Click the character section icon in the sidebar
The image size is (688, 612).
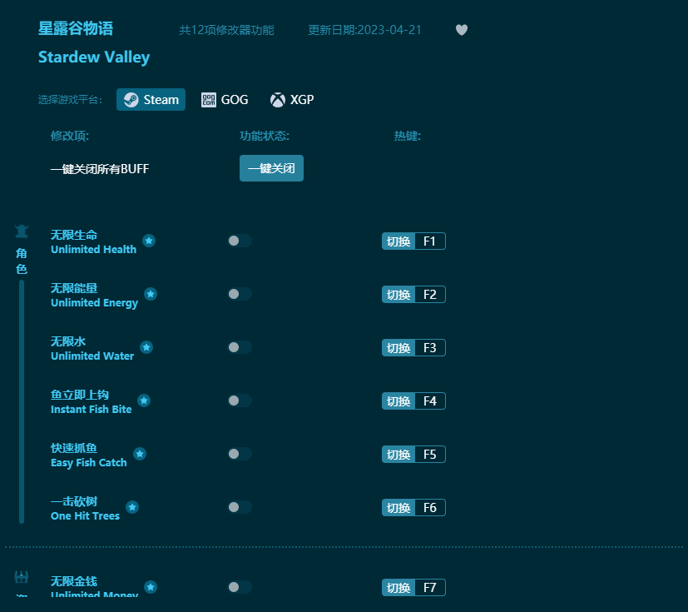[22, 231]
